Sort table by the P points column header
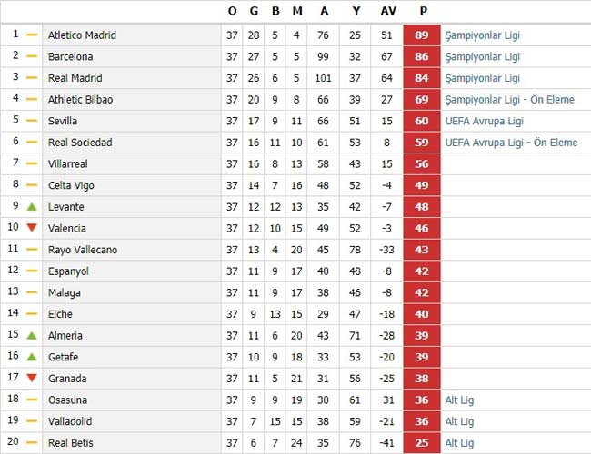 tap(424, 11)
